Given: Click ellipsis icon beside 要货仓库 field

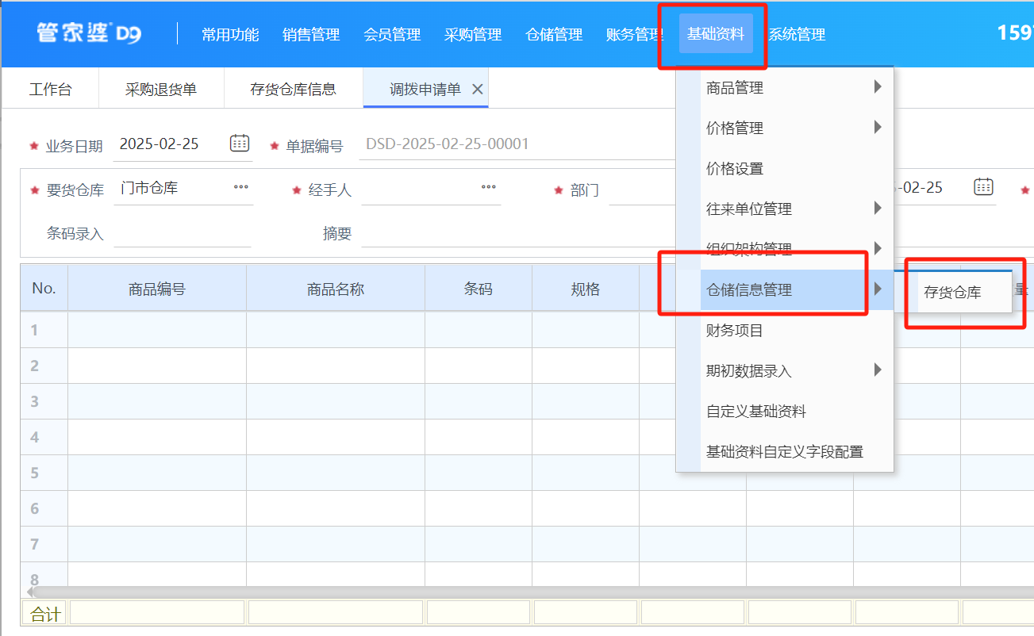Looking at the screenshot, I should click(x=240, y=188).
